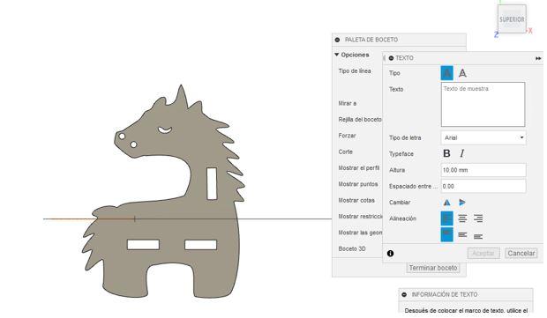The height and width of the screenshot is (318, 547).
Task: Align text to bottom vertically
Action: tap(478, 236)
